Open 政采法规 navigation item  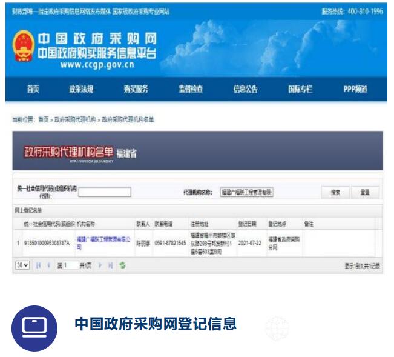(x=81, y=89)
